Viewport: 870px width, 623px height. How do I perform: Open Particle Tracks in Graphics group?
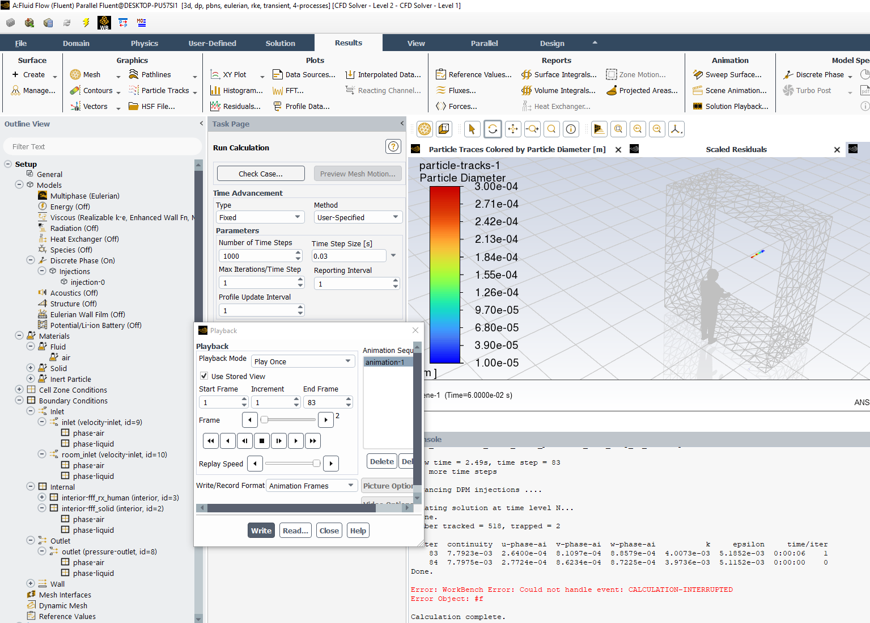point(159,90)
